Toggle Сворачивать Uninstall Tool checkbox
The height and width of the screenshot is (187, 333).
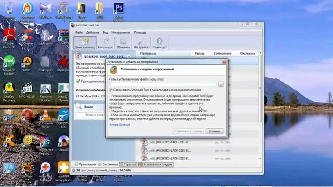click(111, 90)
